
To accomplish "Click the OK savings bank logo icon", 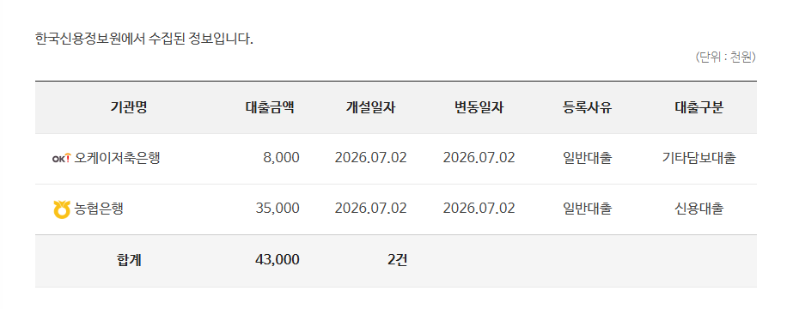I will click(62, 159).
